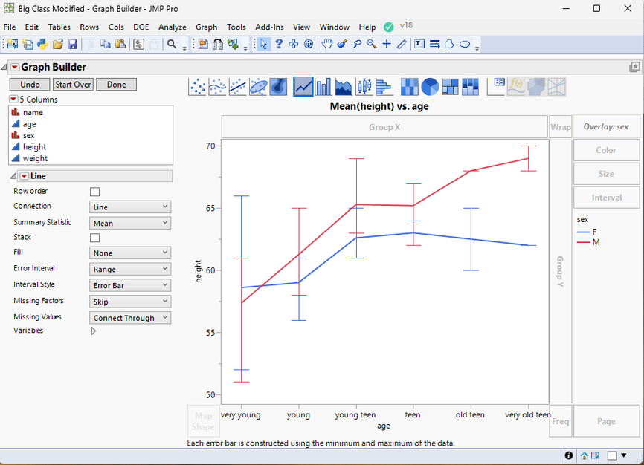Select the Contour graph element icon
The width and height of the screenshot is (644, 465).
(278, 87)
